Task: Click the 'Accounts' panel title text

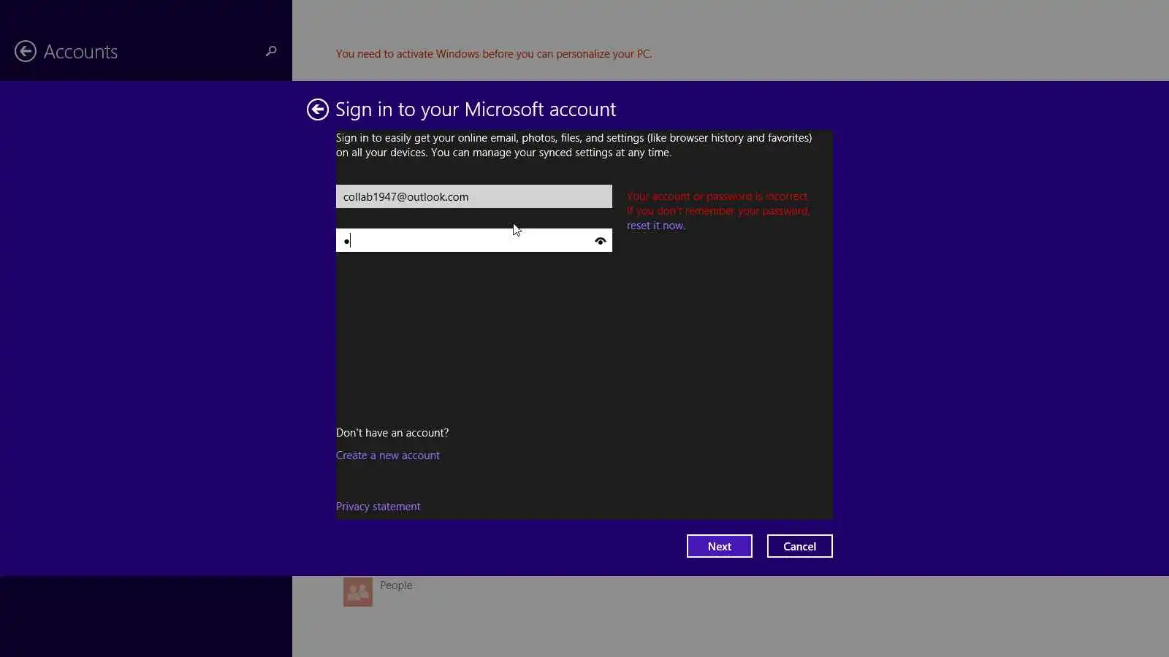Action: click(x=80, y=52)
